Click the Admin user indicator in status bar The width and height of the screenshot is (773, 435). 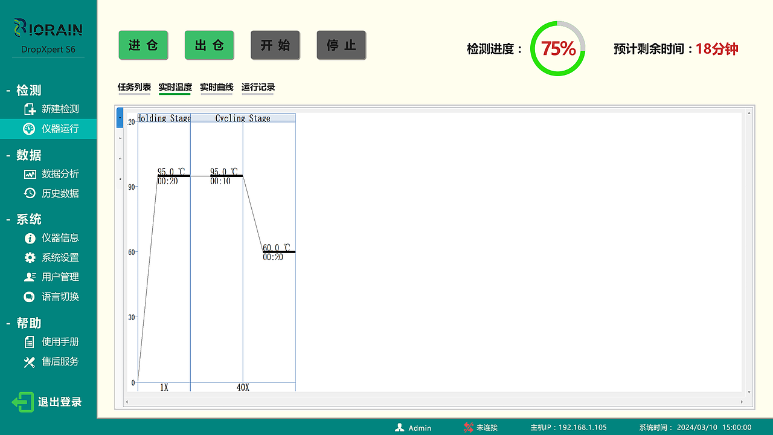[x=414, y=428]
